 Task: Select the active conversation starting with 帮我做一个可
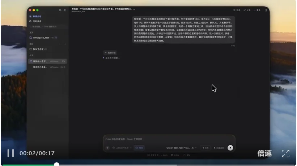coord(47,61)
